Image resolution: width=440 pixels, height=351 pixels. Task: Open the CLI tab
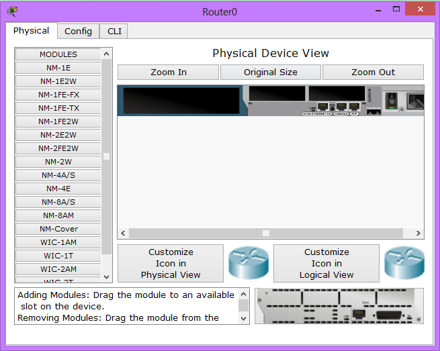coord(114,31)
